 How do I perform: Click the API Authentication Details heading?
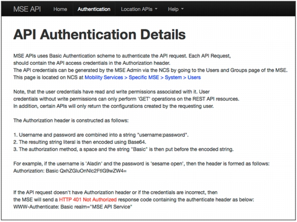100,34
